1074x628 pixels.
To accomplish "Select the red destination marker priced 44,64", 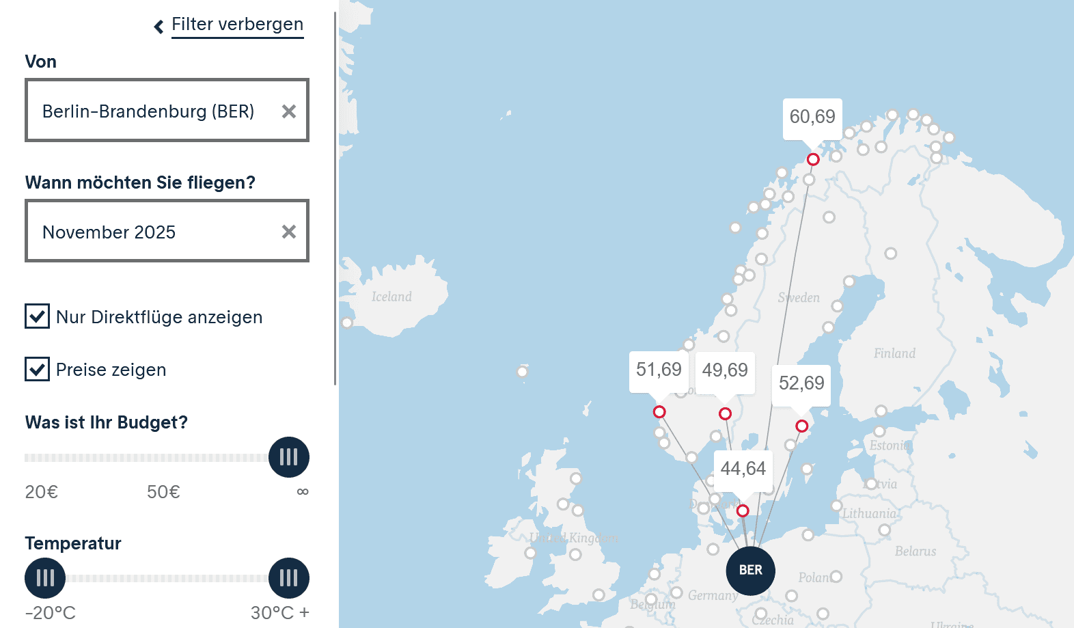I will [x=743, y=510].
